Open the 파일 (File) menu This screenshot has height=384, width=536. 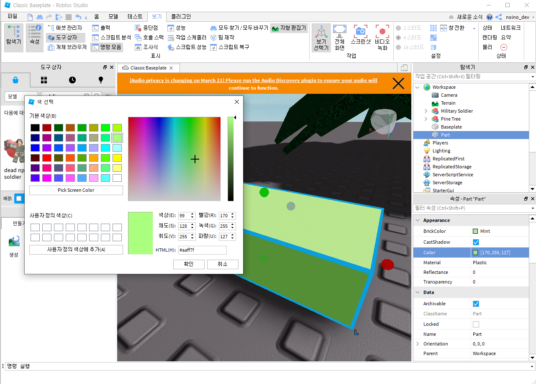13,17
